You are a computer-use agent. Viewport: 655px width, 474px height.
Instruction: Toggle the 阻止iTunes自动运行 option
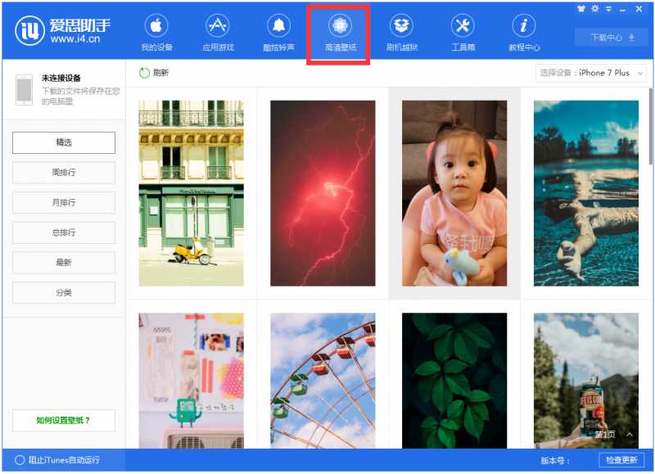click(20, 460)
